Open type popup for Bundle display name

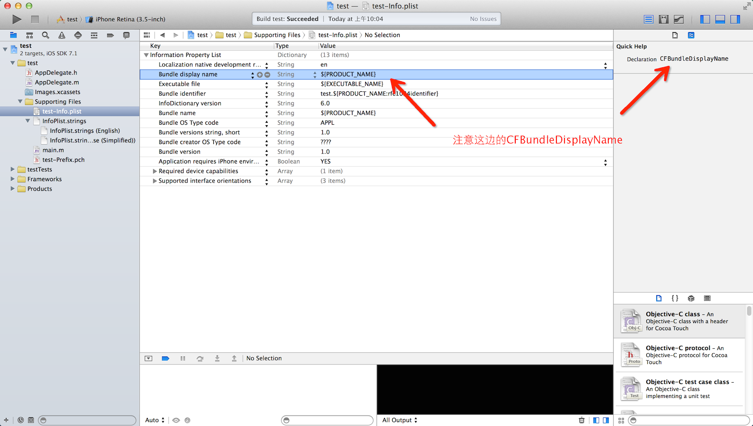315,75
